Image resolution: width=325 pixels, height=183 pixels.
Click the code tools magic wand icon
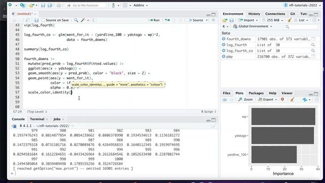[x=83, y=20]
